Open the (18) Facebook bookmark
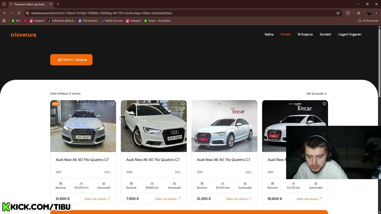This screenshot has width=381, height=214. pos(88,21)
